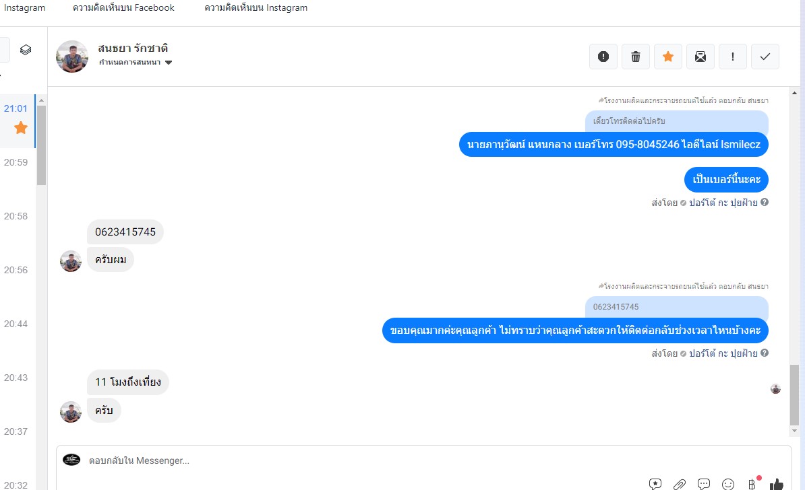Select the starred 21:01 conversation
805x490 pixels.
[x=18, y=121]
